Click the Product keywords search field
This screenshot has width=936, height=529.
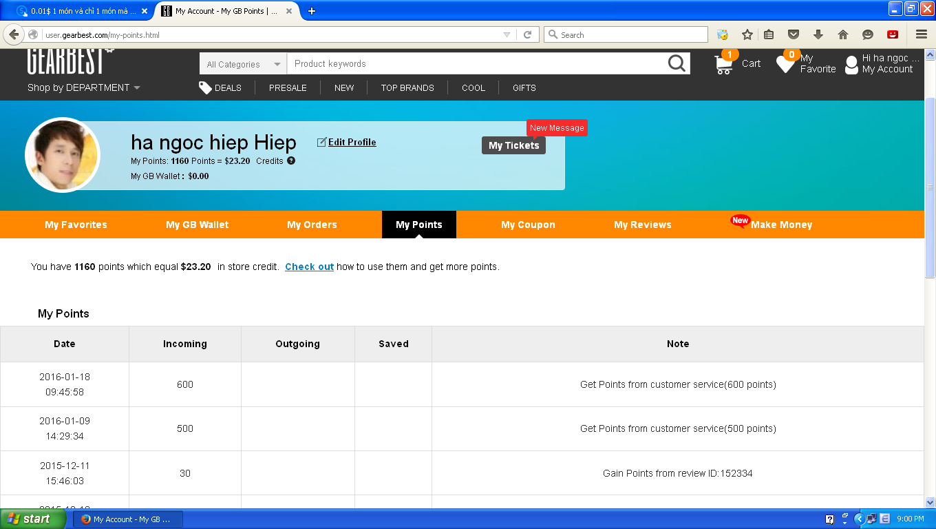[476, 63]
